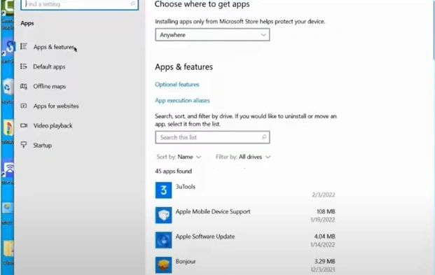
Task: Open Video playback settings
Action: [x=53, y=125]
